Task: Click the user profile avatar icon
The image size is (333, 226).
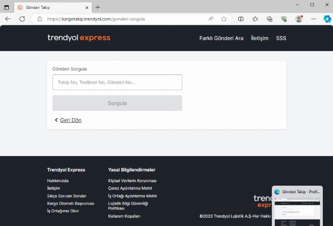Action: 299,19
